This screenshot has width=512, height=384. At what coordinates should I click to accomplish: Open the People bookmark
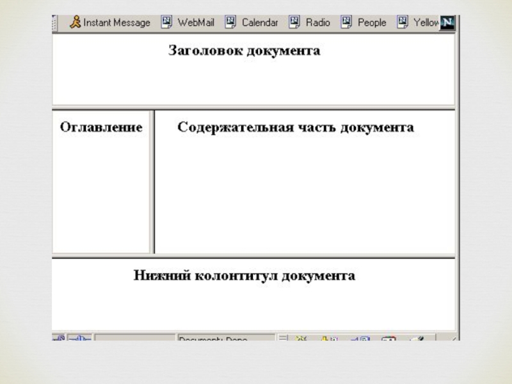[364, 22]
